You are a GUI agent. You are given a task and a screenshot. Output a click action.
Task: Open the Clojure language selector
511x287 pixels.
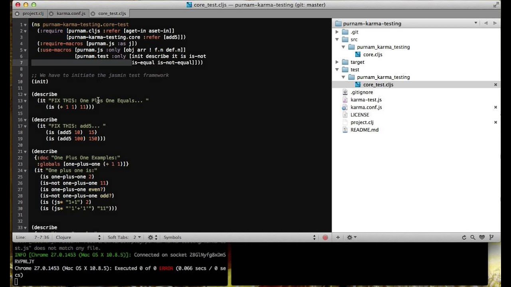78,237
